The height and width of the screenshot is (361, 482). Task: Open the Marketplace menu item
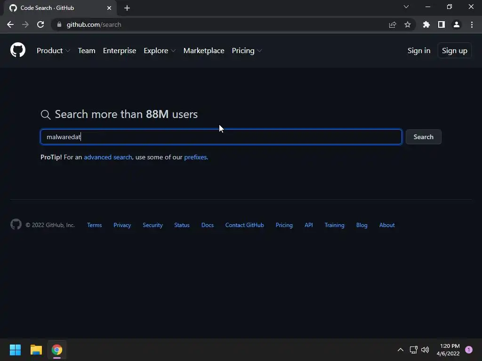pyautogui.click(x=204, y=51)
